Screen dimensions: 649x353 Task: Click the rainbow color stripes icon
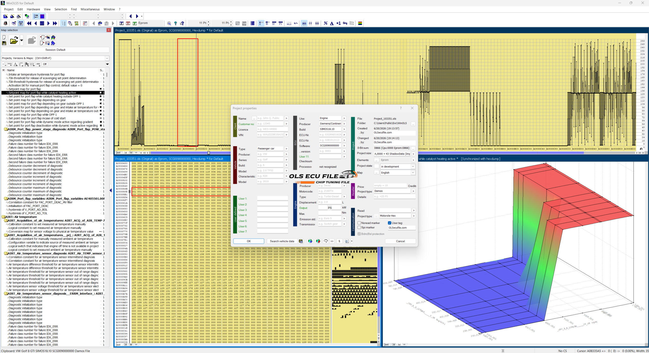click(360, 23)
